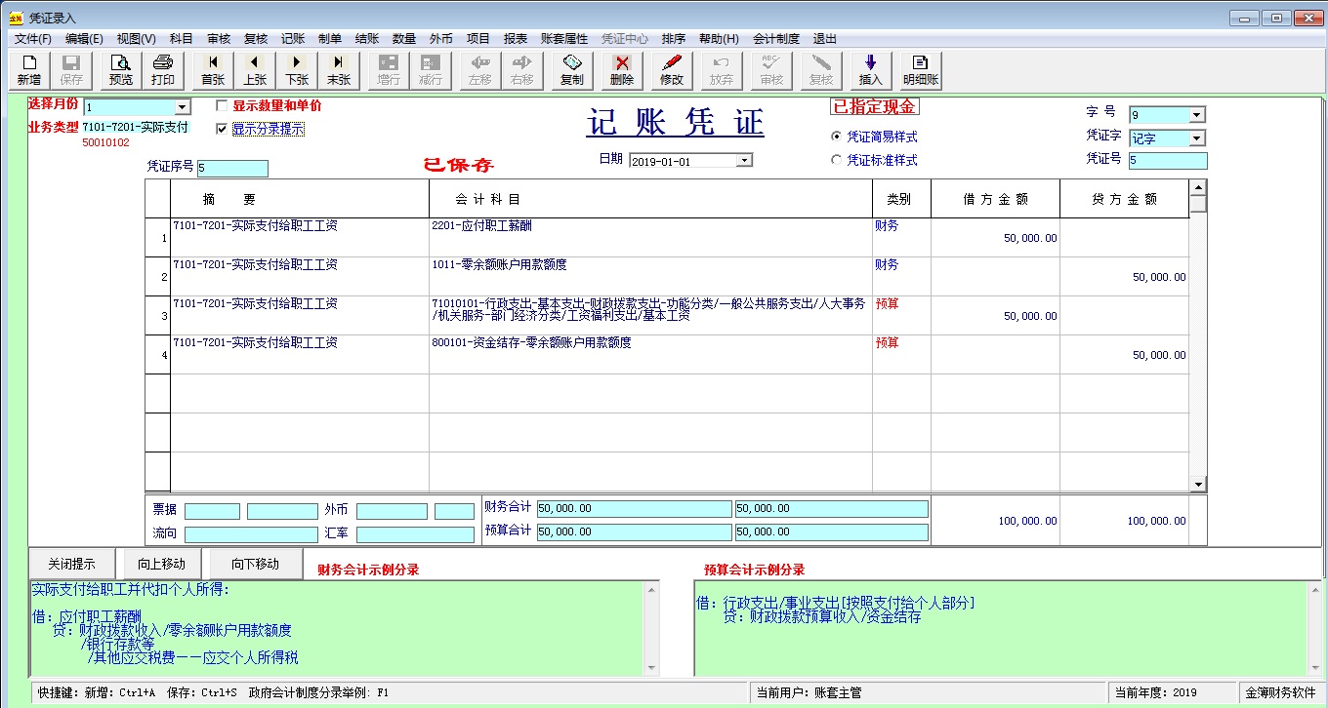
Task: Expand the 选择月份 month dropdown
Action: (x=182, y=107)
